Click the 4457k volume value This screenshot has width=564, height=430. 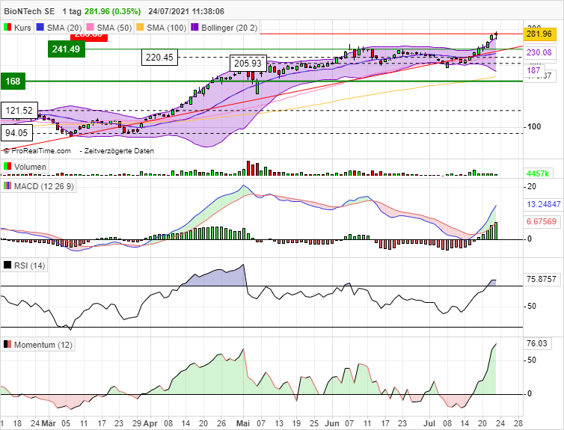(538, 173)
